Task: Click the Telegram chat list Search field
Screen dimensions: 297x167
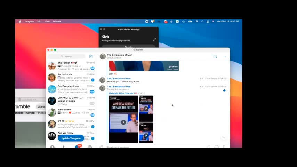Action: (x=67, y=56)
